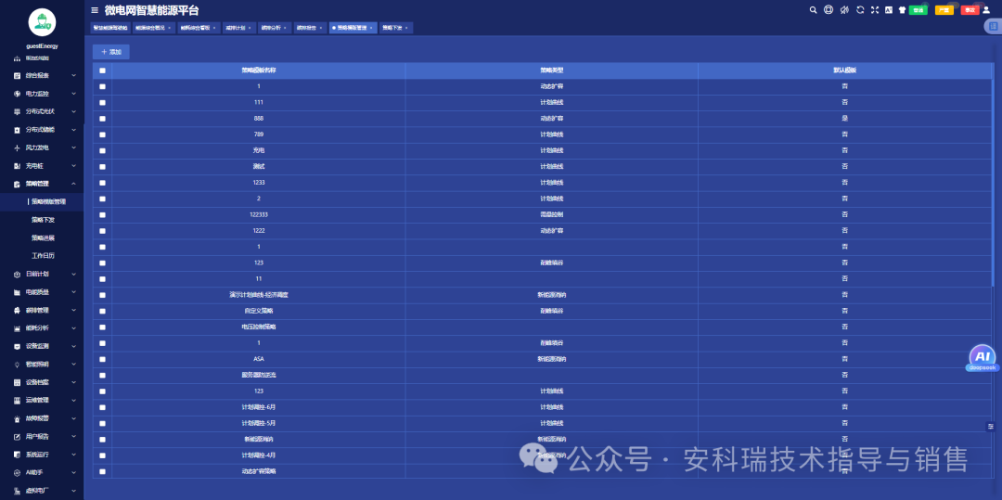Click the 故障报警 alarm icon

pyautogui.click(x=18, y=418)
